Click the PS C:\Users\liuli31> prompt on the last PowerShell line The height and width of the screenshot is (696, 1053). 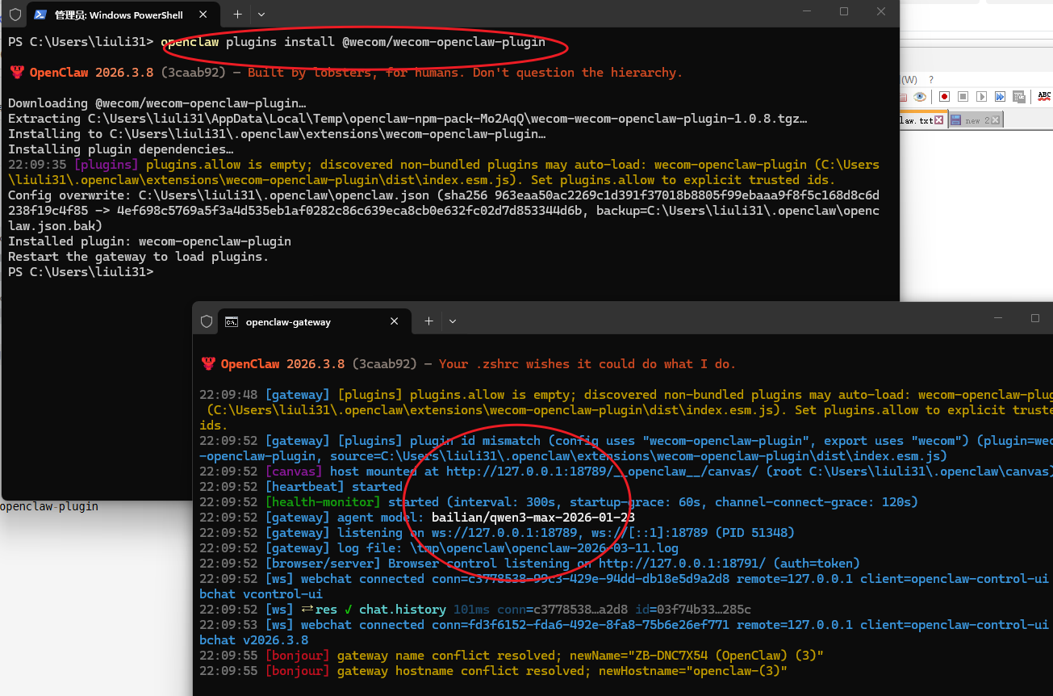(81, 272)
